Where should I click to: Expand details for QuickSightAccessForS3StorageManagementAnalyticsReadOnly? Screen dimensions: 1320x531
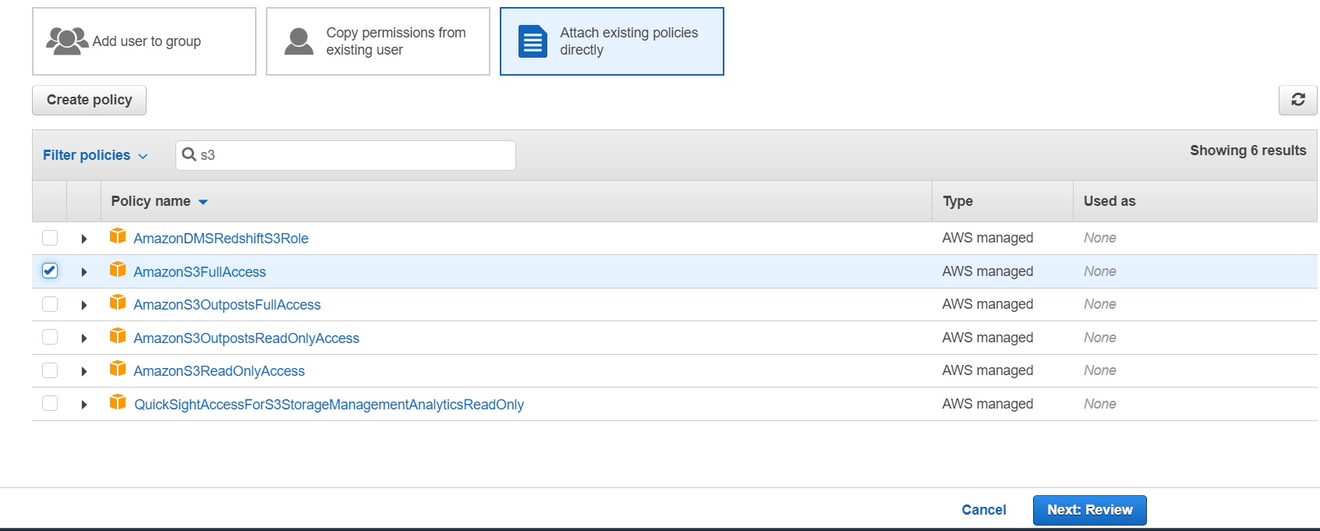(84, 404)
